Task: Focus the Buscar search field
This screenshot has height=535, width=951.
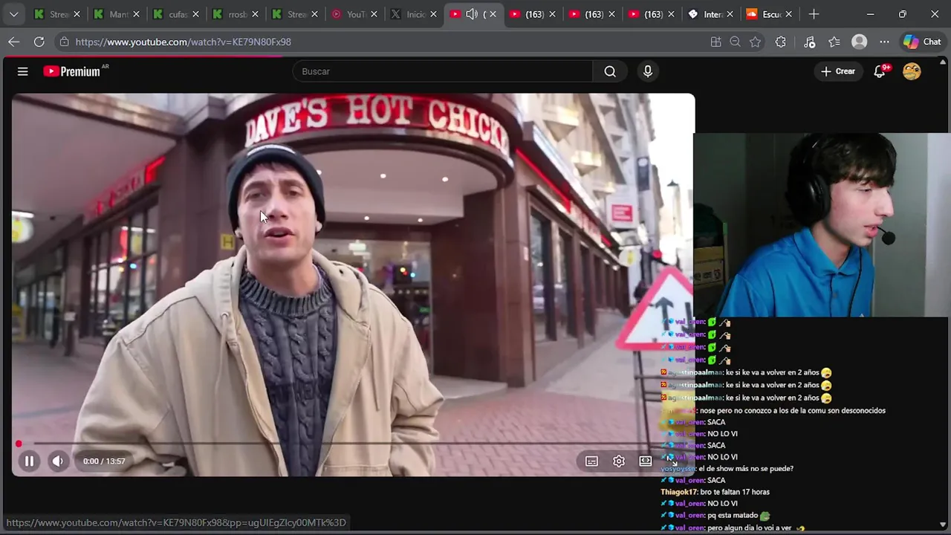Action: pos(443,71)
